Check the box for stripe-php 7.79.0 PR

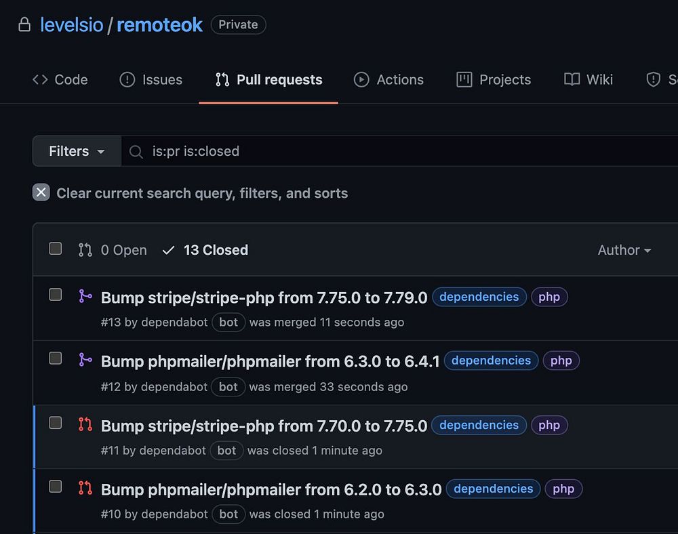(x=56, y=295)
